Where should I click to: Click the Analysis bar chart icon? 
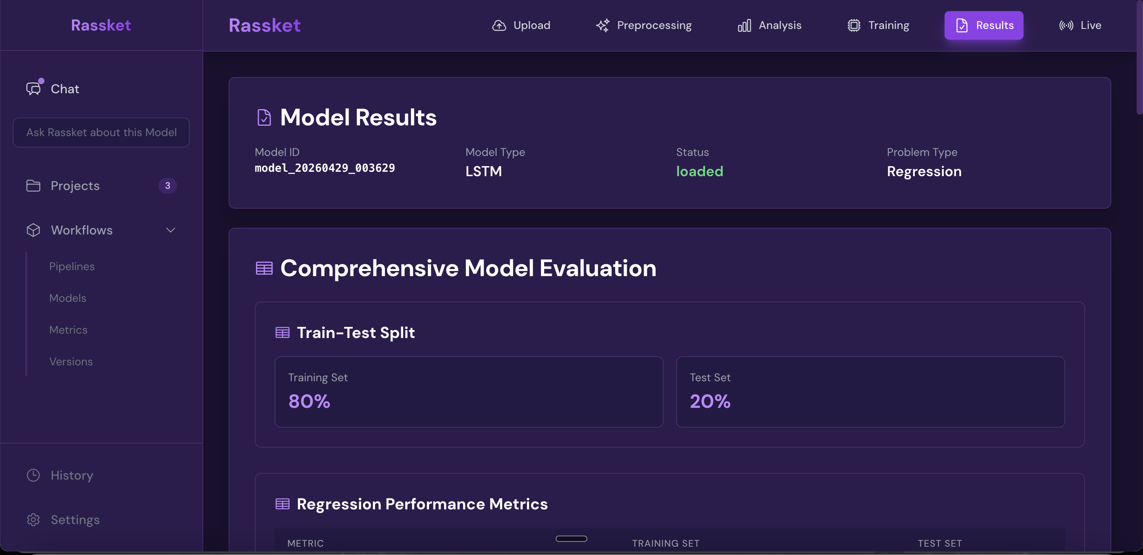744,25
